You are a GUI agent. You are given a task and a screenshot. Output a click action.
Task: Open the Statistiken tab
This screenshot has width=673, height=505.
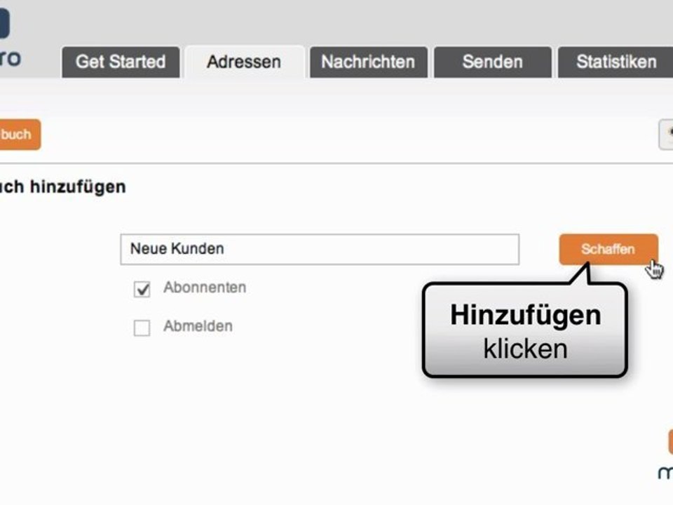pyautogui.click(x=616, y=62)
